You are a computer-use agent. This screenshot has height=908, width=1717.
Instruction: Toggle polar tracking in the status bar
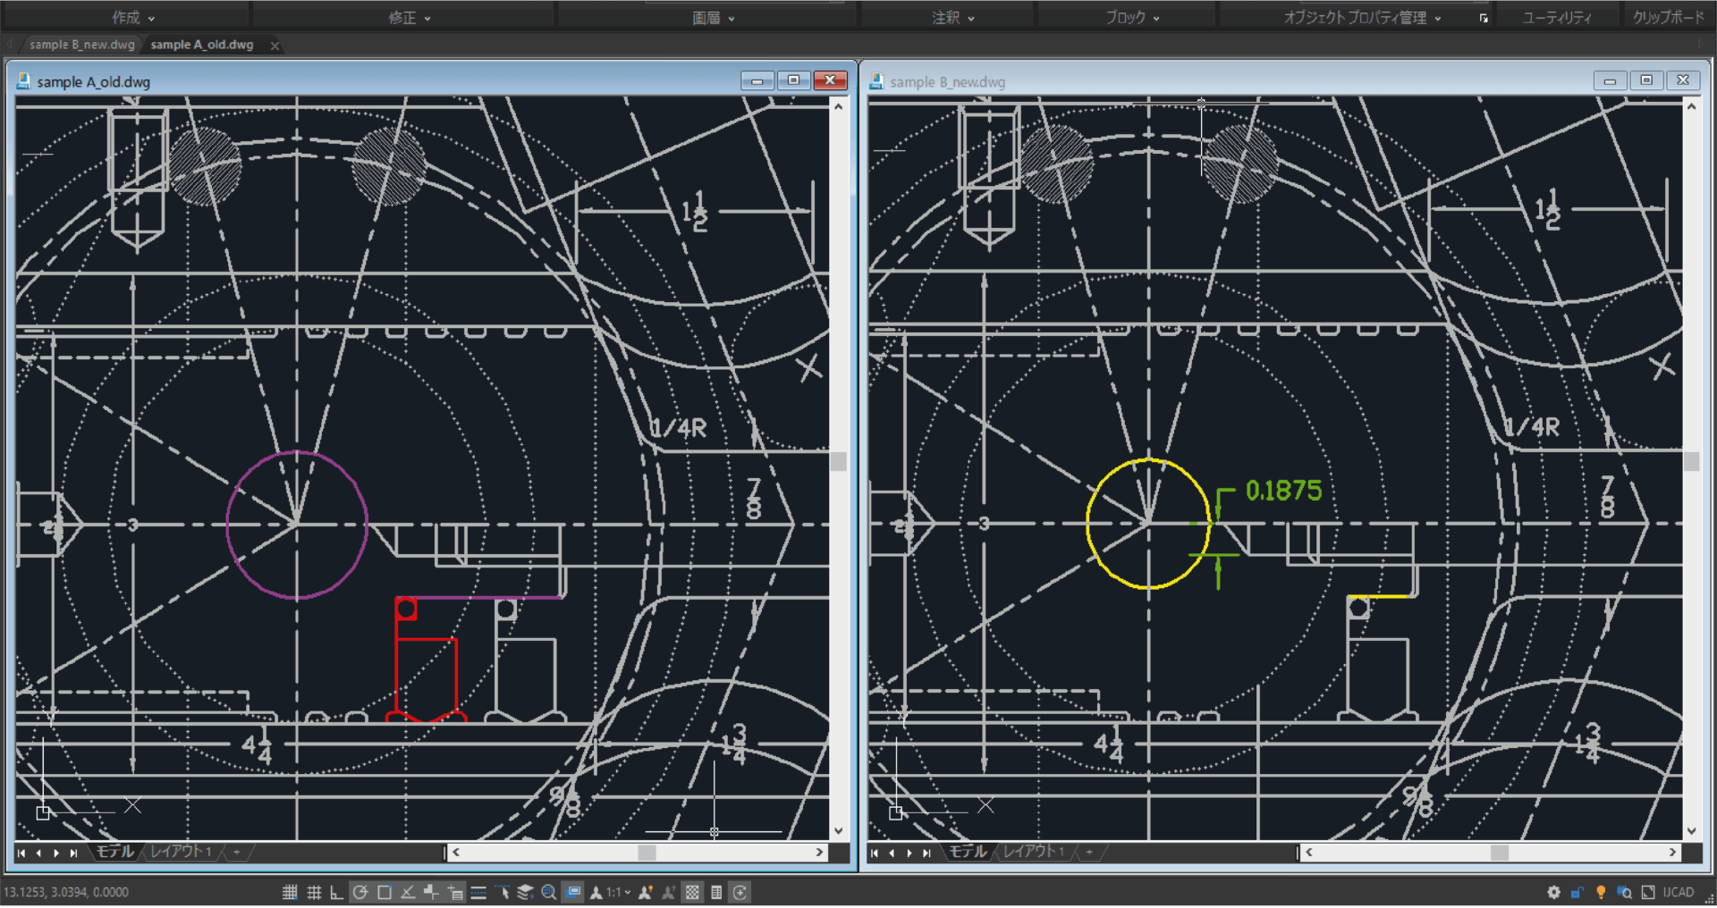coord(361,892)
